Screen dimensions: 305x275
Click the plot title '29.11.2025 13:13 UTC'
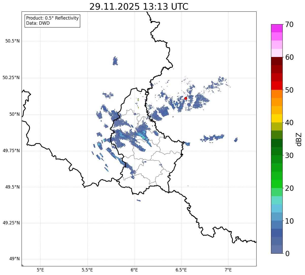(x=139, y=6)
